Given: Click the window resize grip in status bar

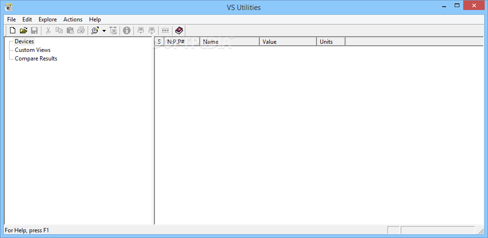Looking at the screenshot, I should [481, 230].
